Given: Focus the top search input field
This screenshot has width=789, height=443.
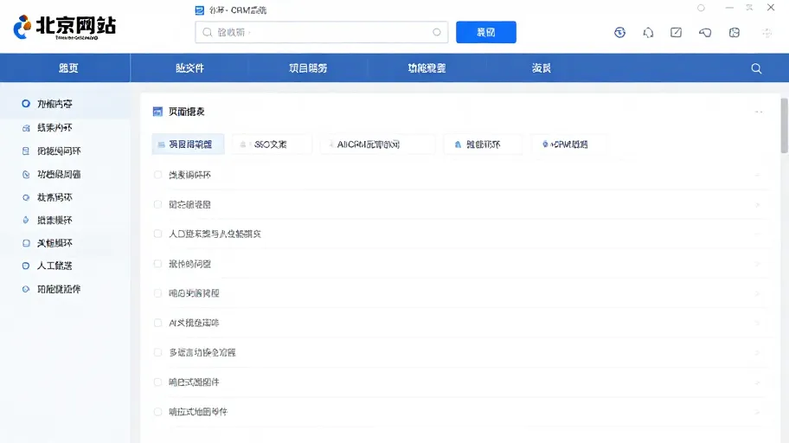Looking at the screenshot, I should [322, 32].
